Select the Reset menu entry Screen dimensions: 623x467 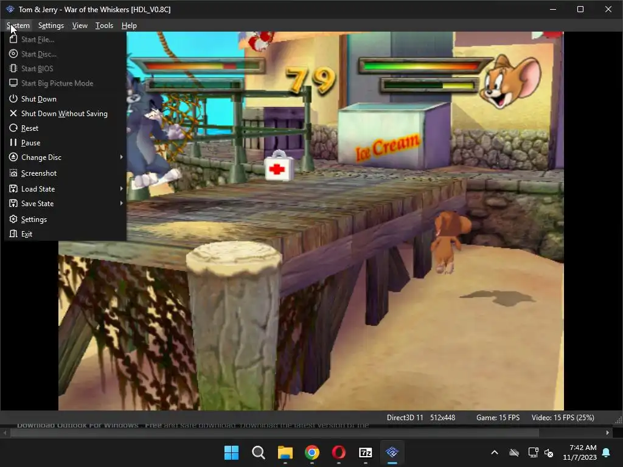point(66,128)
